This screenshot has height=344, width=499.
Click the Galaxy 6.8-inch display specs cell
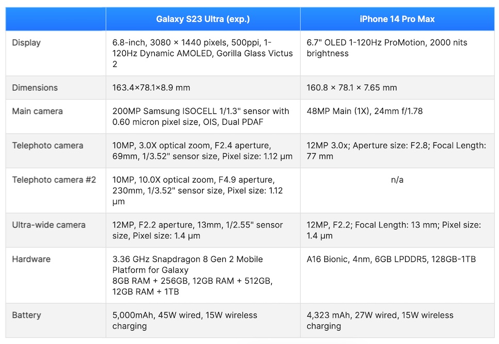(x=203, y=53)
